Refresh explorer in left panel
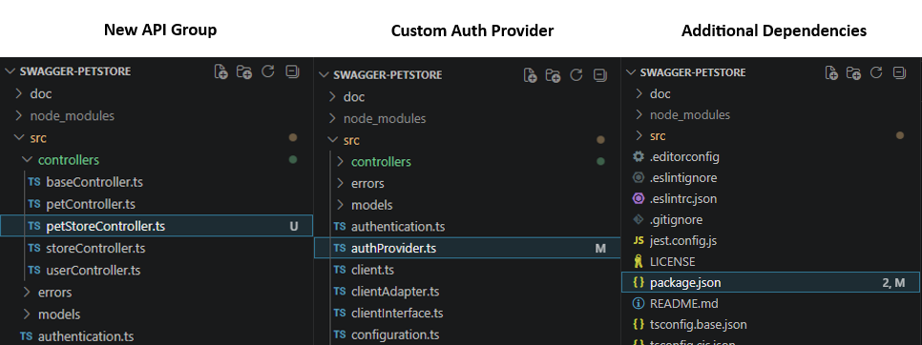This screenshot has height=345, width=922. (x=268, y=71)
